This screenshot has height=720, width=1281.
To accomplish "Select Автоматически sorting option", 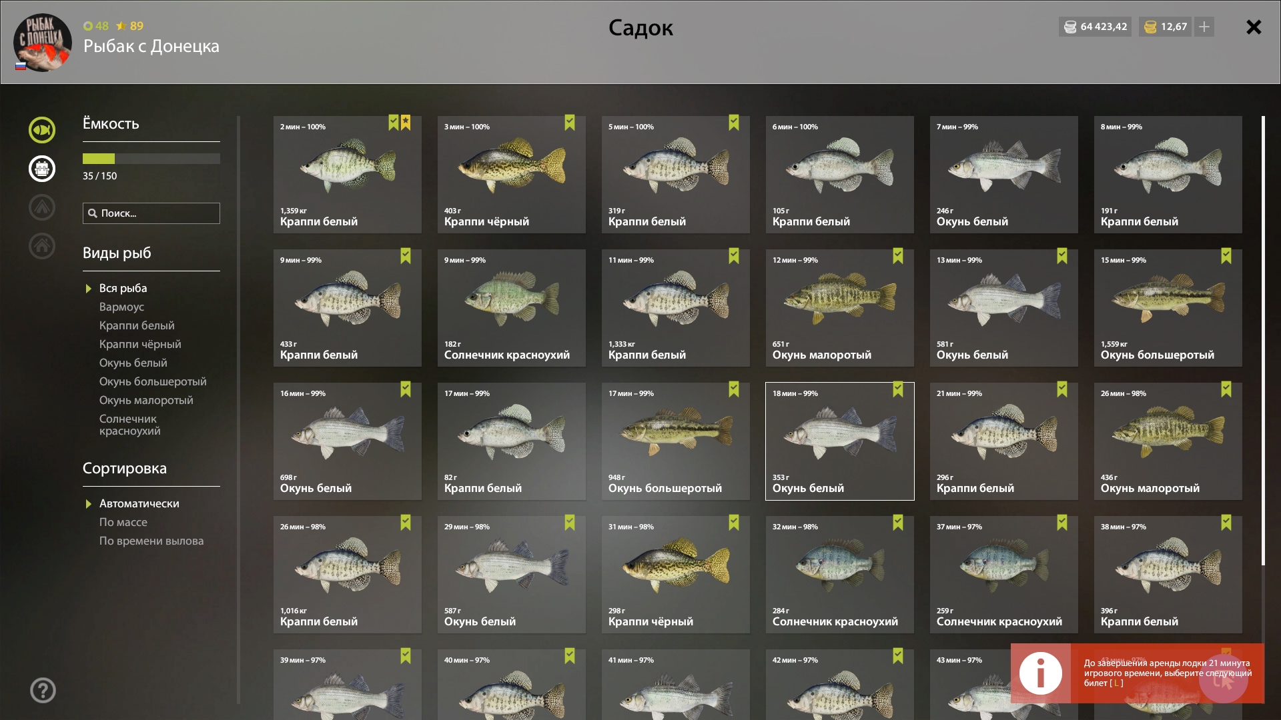I will [139, 503].
